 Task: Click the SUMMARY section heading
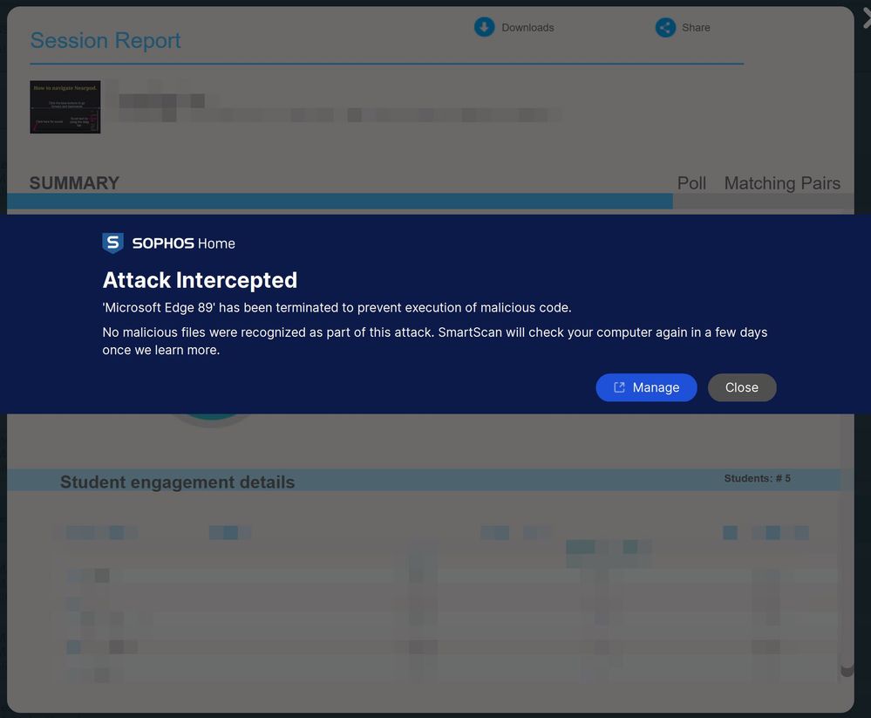point(74,182)
